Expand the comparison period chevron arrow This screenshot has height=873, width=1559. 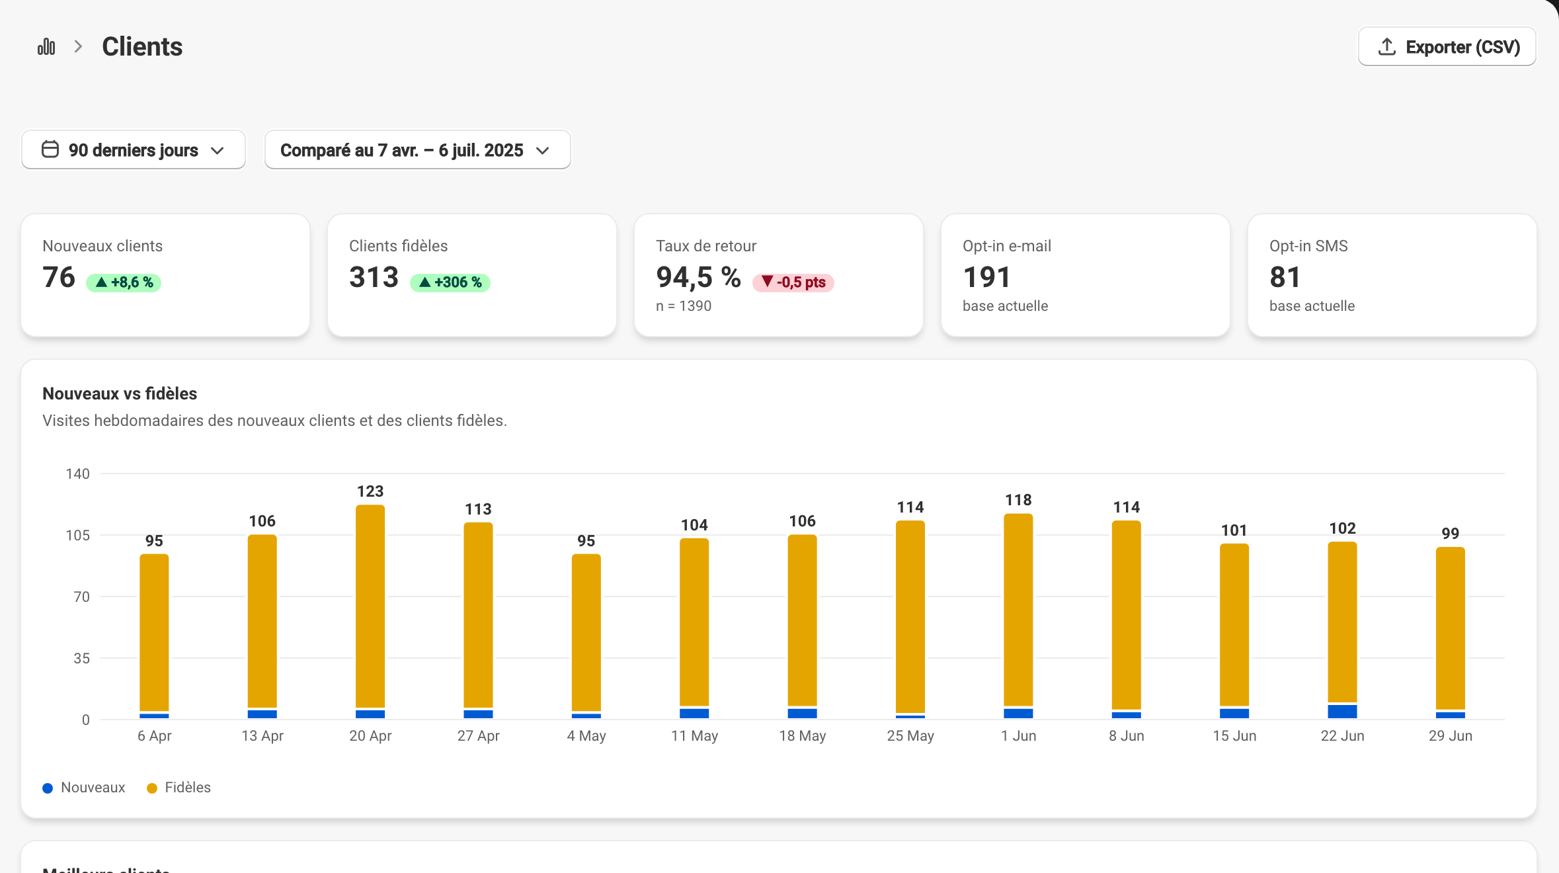(543, 151)
